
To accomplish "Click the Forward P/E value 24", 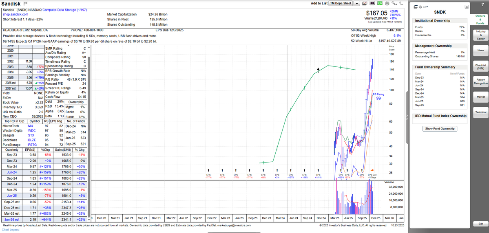I will [x=84, y=84].
